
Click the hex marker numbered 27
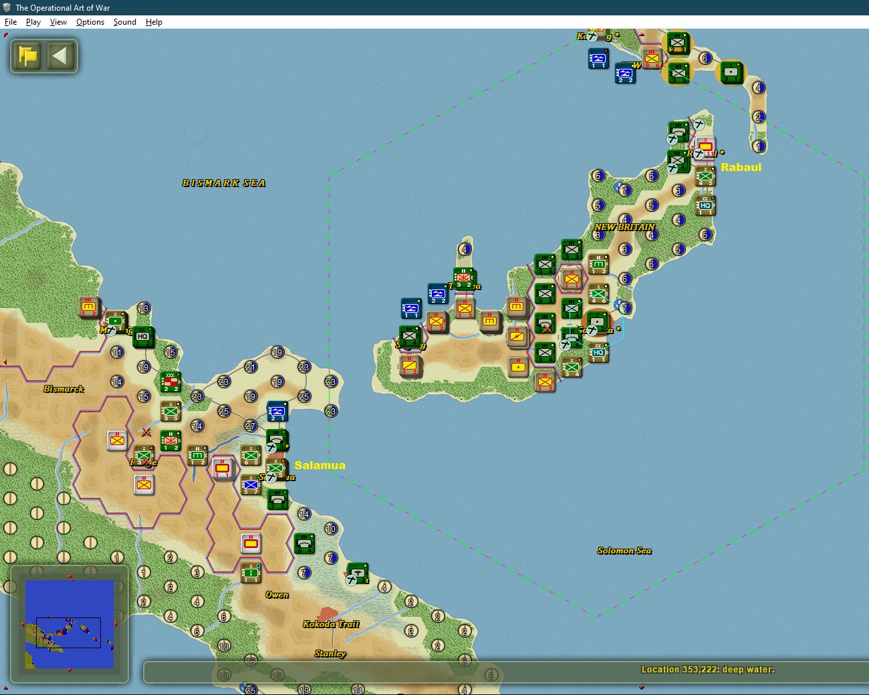(251, 426)
